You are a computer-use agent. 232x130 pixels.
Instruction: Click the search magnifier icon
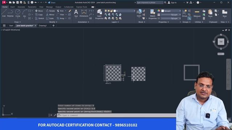click(x=165, y=3)
